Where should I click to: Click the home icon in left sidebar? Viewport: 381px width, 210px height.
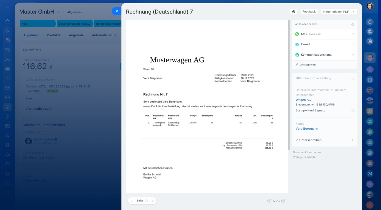click(x=7, y=21)
